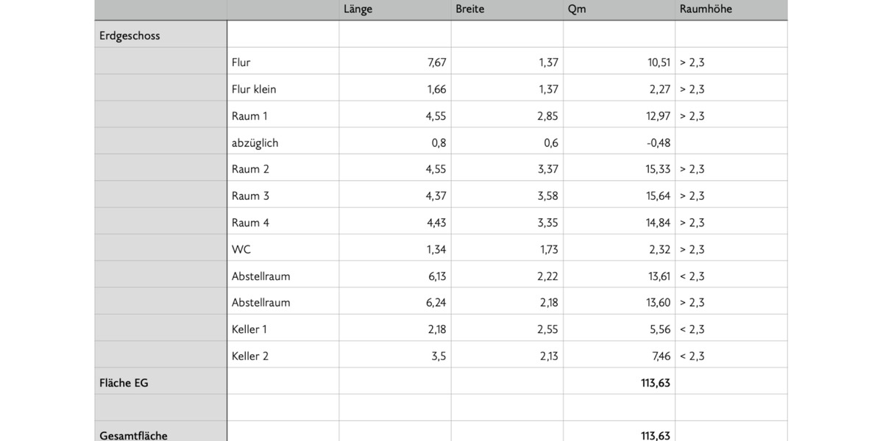Click the Keller 1 cell
This screenshot has height=441, width=883.
[x=283, y=329]
